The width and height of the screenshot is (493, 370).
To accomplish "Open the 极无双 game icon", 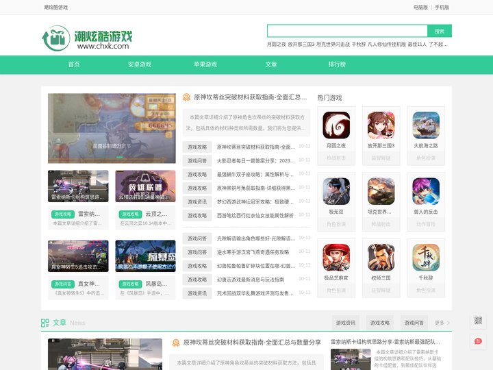I will tap(336, 191).
